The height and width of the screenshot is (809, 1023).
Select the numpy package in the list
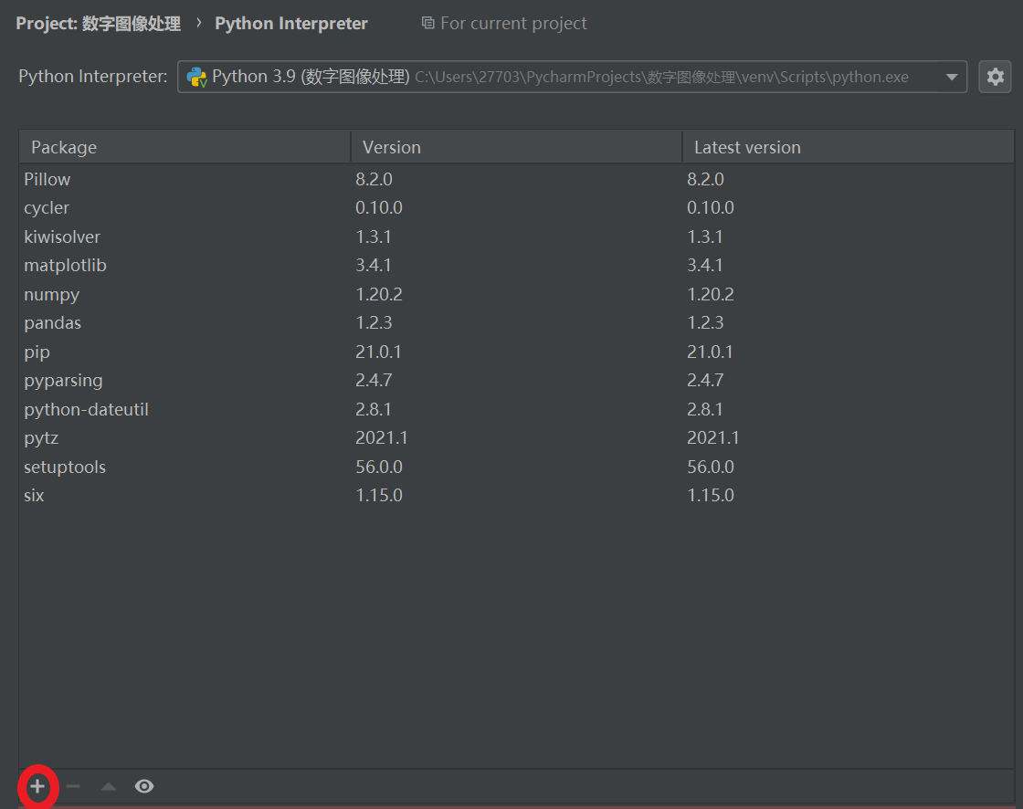pos(51,294)
